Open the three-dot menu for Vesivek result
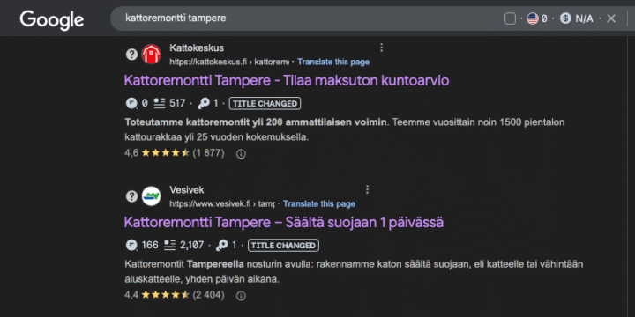635x317 pixels. coord(367,189)
